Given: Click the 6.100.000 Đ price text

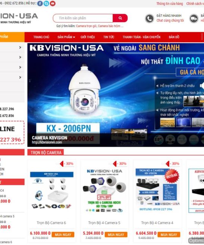Looking at the screenshot, I should (x=40, y=233).
